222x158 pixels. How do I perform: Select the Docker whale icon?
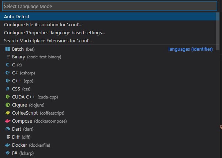8,145
